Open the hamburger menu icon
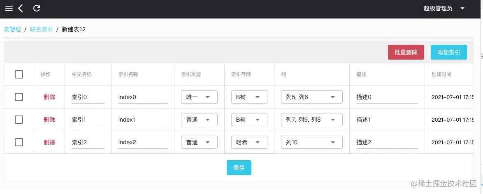This screenshot has height=194, width=483. point(9,8)
